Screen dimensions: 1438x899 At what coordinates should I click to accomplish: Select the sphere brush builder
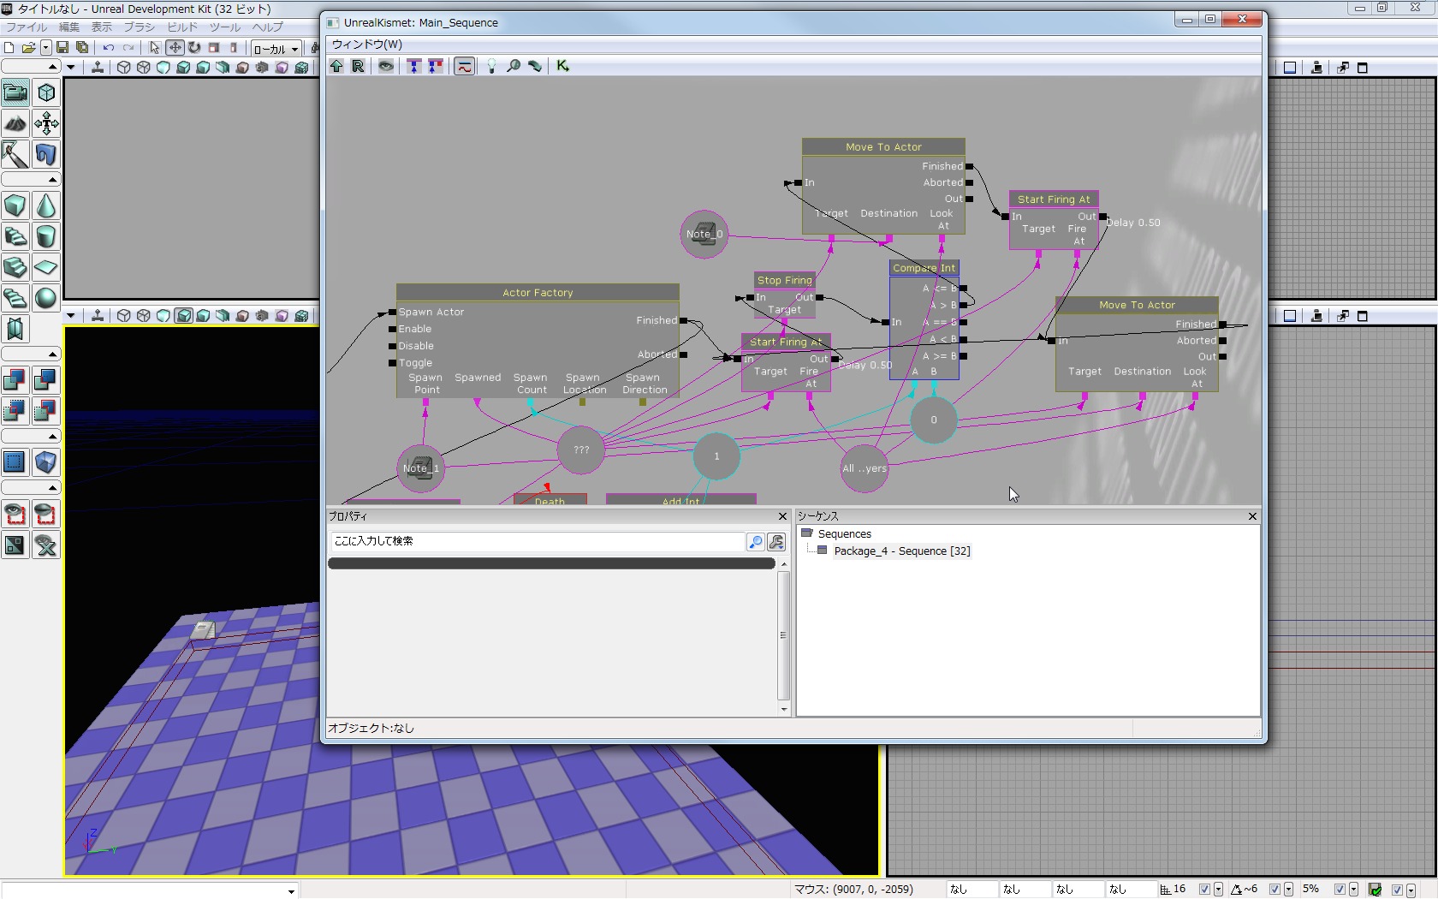click(46, 298)
